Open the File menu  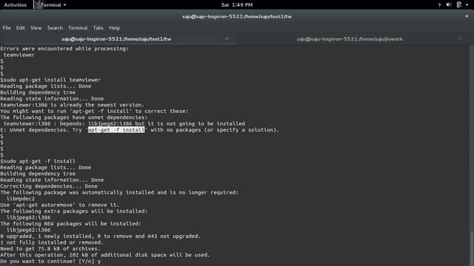(x=7, y=28)
